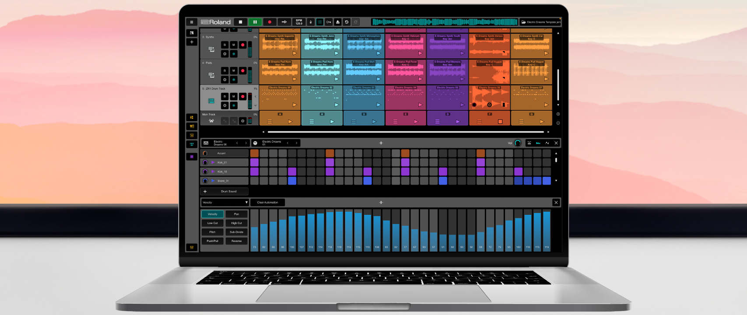Click the song overview waveform in top bar
This screenshot has width=747, height=315.
(445, 22)
